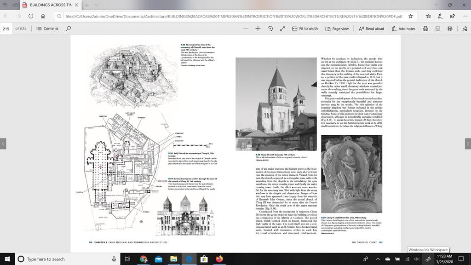The width and height of the screenshot is (471, 265).
Task: Open Task View
Action: coord(128,259)
